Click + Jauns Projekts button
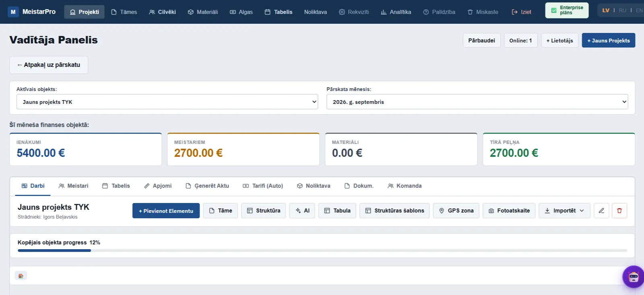The height and width of the screenshot is (295, 644). tap(608, 40)
